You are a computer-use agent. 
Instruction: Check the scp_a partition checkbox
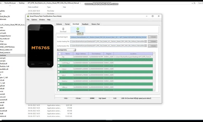(x=59, y=69)
